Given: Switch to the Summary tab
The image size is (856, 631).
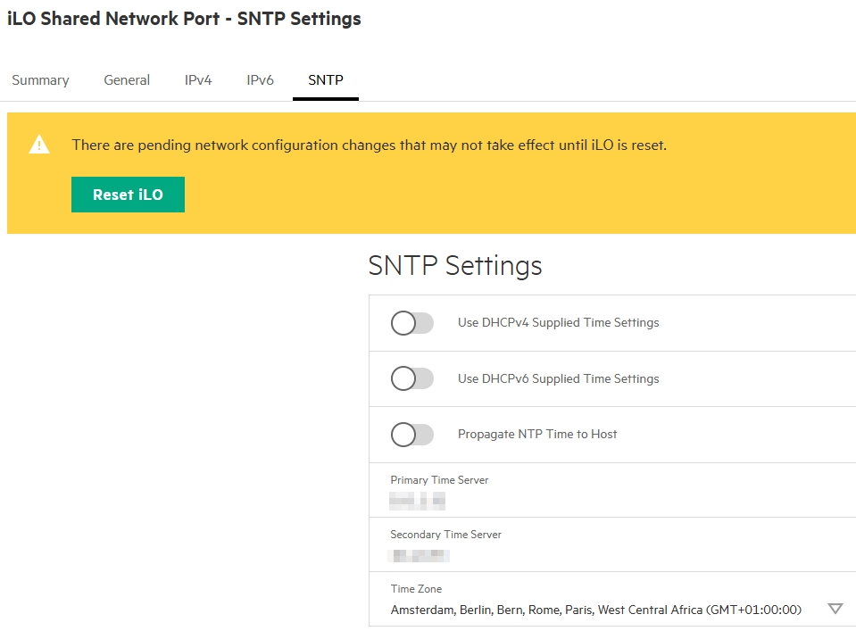Looking at the screenshot, I should point(40,80).
